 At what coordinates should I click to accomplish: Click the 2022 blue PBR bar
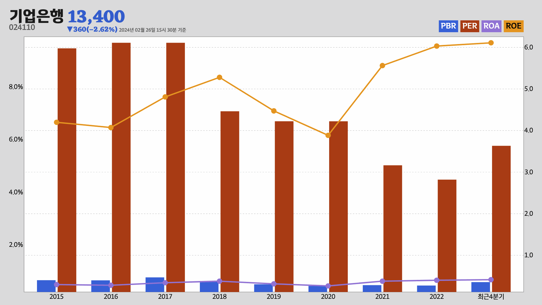pyautogui.click(x=426, y=289)
